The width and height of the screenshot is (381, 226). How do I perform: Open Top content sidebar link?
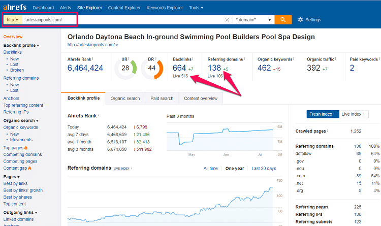15,204
